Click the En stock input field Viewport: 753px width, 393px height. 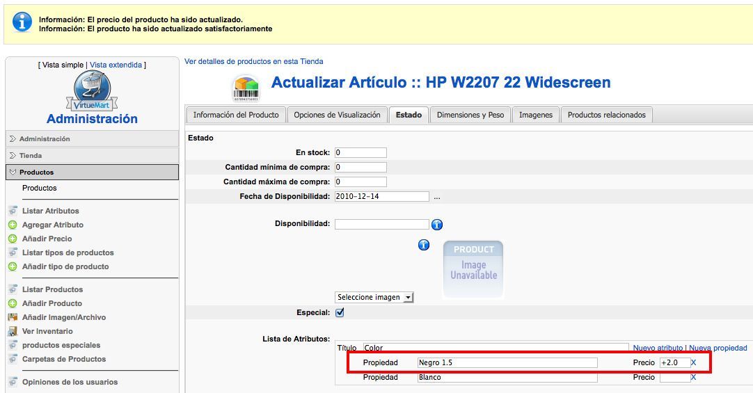(x=360, y=152)
